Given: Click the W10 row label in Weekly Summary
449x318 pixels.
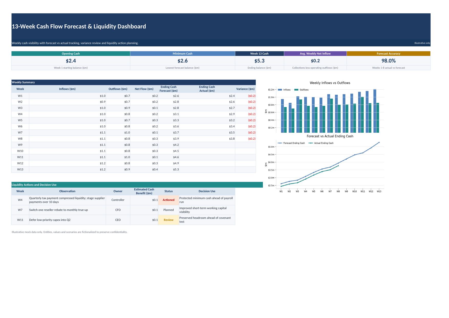Looking at the screenshot, I should coord(20,151).
